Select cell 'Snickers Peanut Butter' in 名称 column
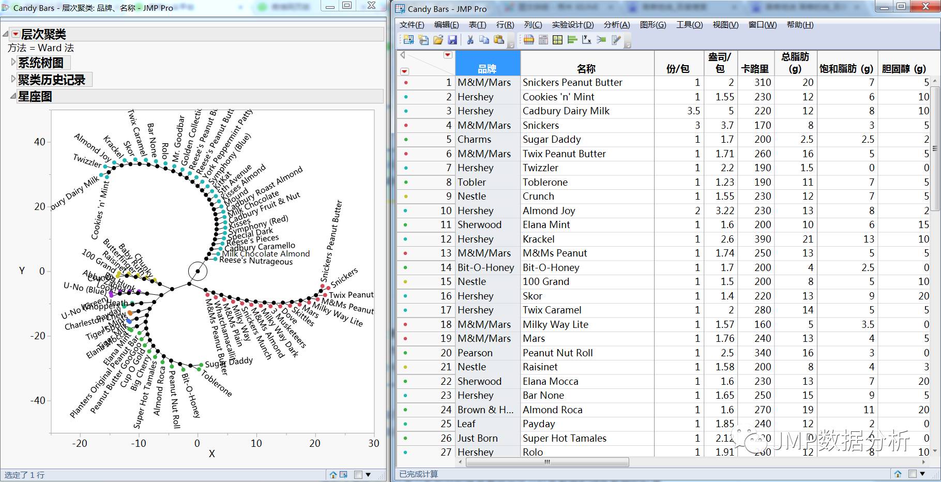This screenshot has height=482, width=941. point(587,83)
